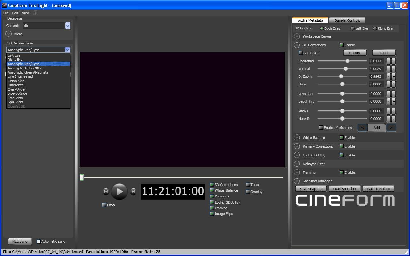Decrease Vertical value with minus button
The height and width of the screenshot is (256, 410).
pos(389,69)
